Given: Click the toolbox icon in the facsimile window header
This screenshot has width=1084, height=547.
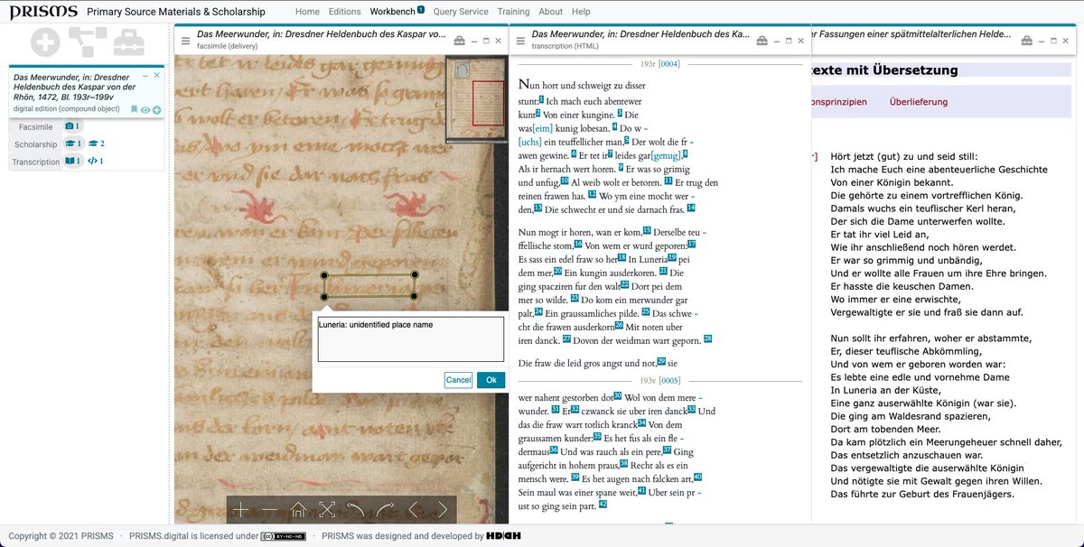Looking at the screenshot, I should (x=459, y=41).
